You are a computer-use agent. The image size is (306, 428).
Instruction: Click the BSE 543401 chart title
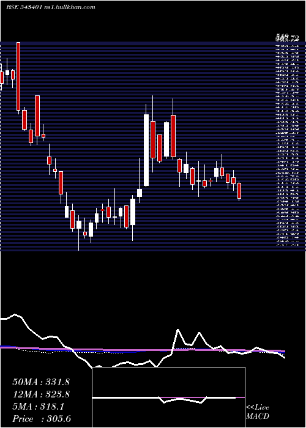(x=51, y=7)
